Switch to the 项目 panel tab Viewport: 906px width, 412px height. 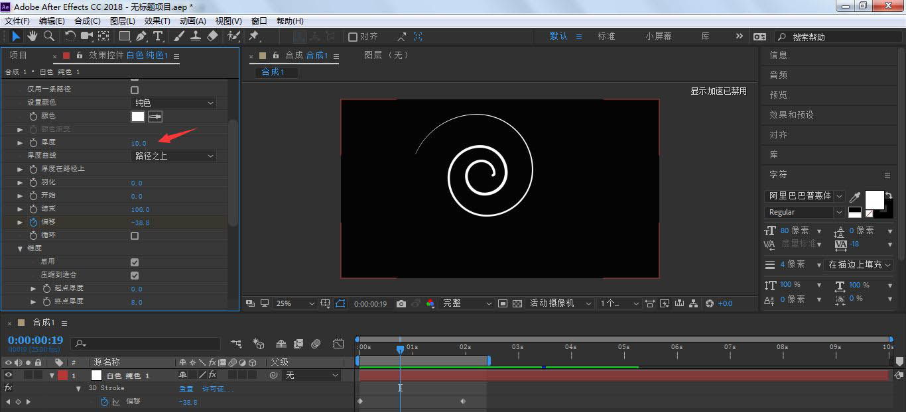click(18, 55)
